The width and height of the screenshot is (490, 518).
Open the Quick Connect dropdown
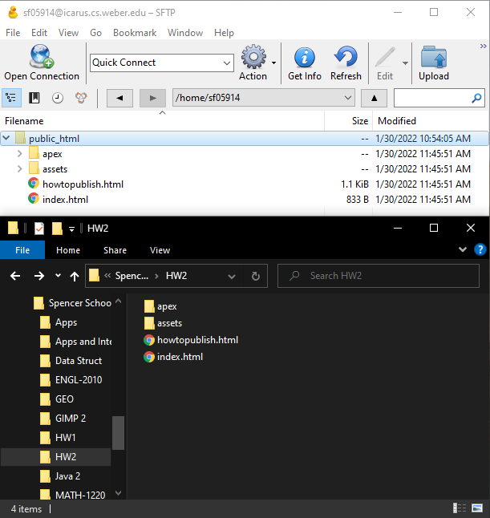coord(227,63)
